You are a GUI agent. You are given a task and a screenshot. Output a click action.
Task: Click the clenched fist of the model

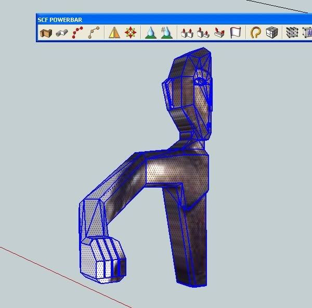[x=102, y=260]
